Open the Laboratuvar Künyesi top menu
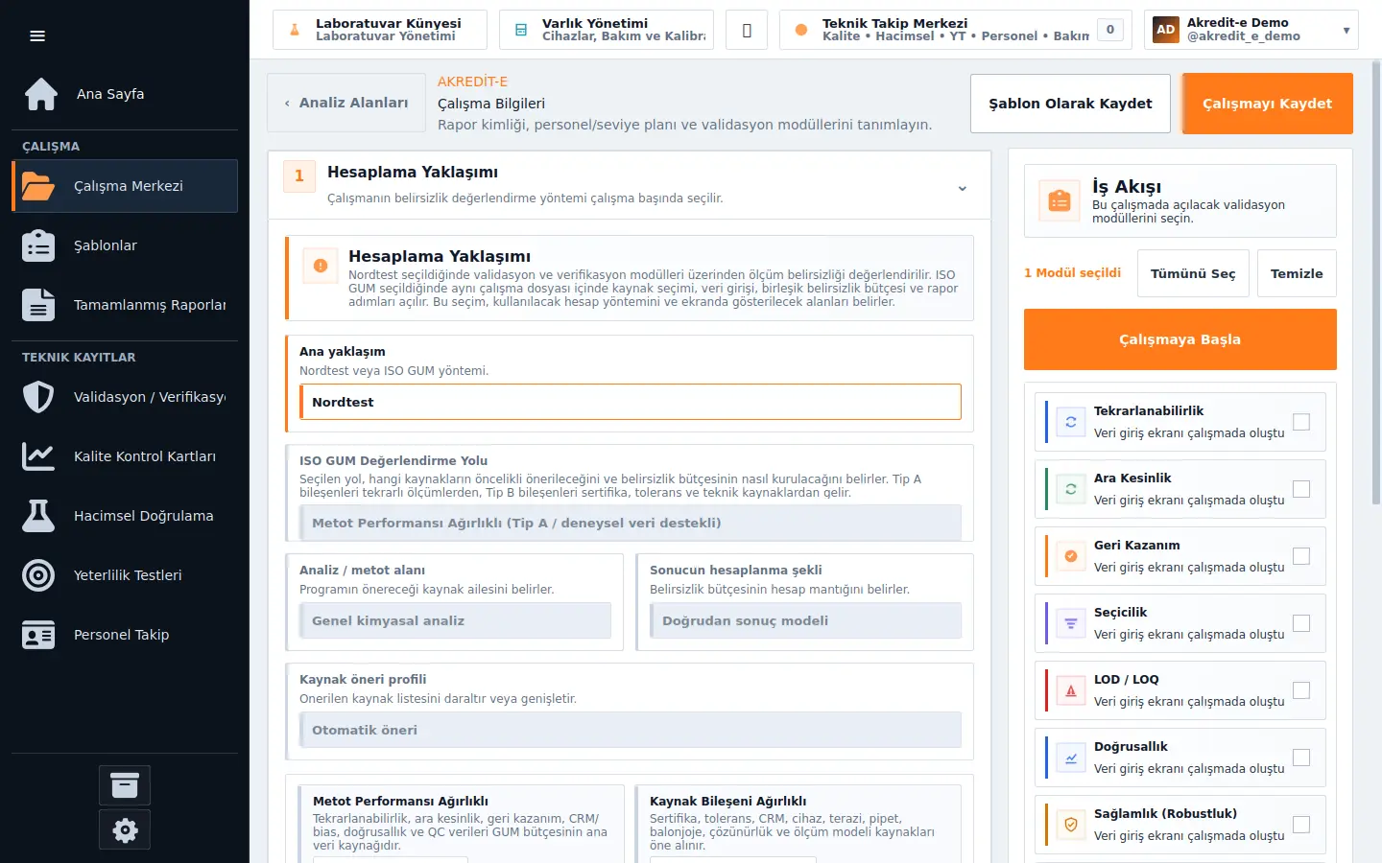This screenshot has width=1382, height=863. 380,30
